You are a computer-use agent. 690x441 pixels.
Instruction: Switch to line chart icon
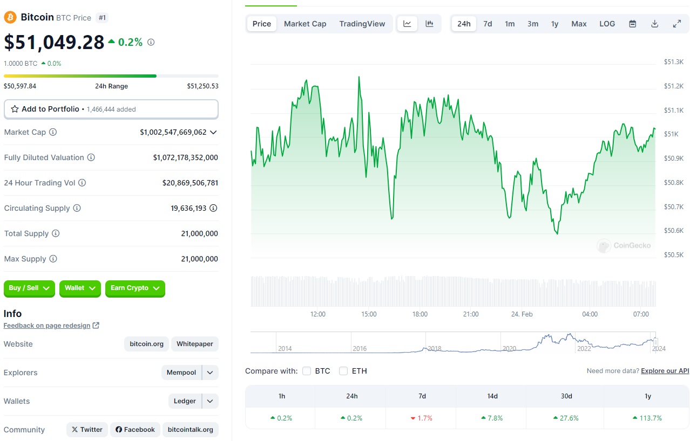click(x=408, y=24)
